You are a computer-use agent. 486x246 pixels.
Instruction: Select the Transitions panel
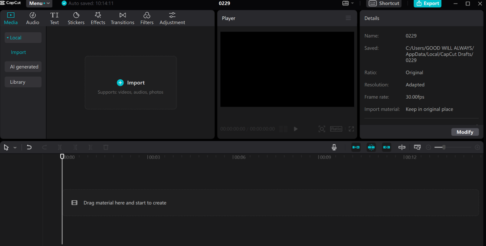click(x=122, y=18)
